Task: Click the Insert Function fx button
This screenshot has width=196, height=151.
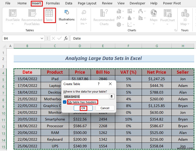Action: [66, 38]
